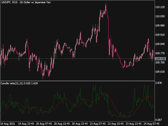Click the 109.980 price axis label
The height and width of the screenshot is (126, 168).
160,25
